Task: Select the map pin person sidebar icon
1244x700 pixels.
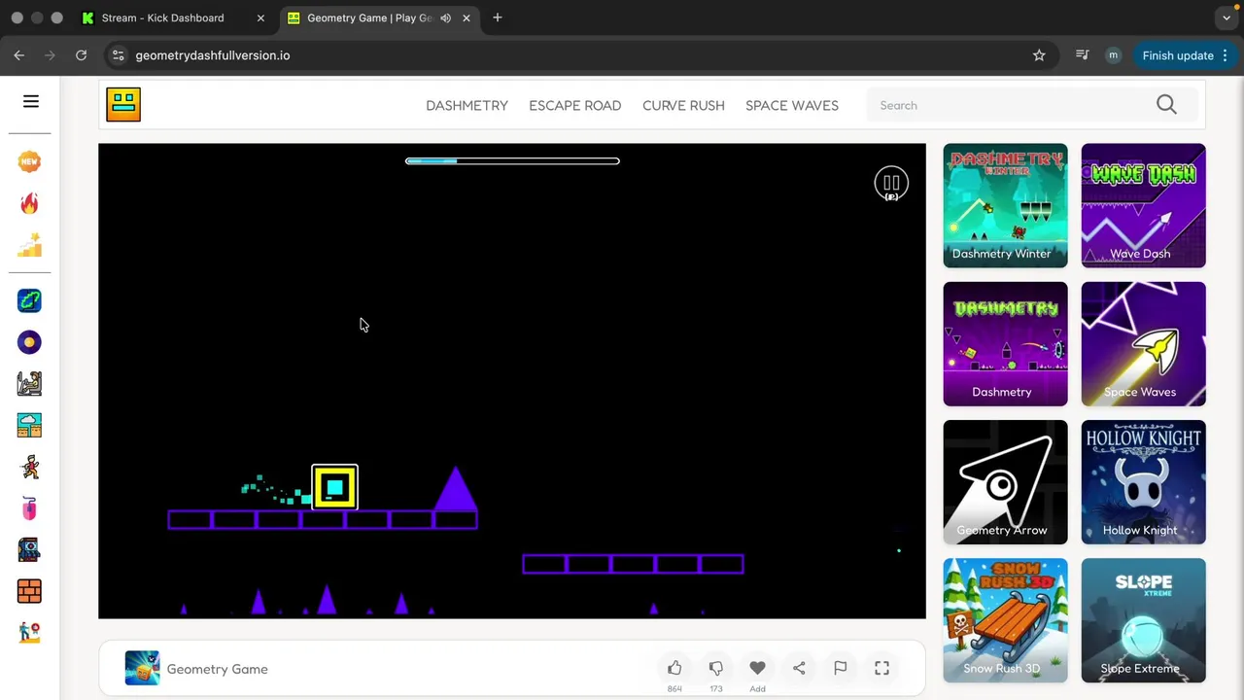Action: [x=29, y=632]
